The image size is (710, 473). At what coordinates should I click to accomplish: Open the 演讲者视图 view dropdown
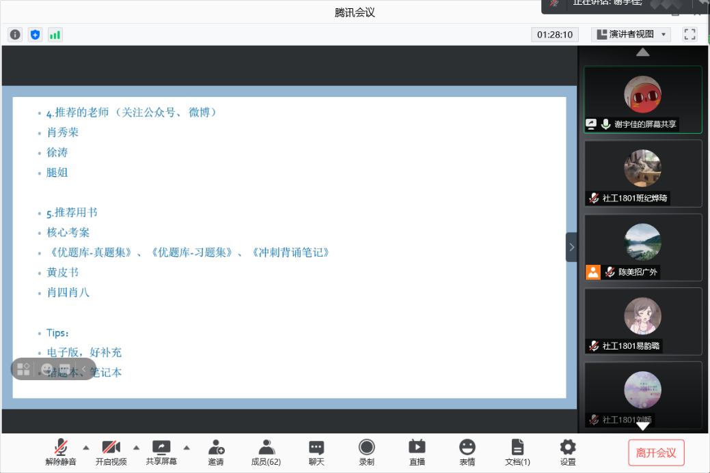(630, 34)
